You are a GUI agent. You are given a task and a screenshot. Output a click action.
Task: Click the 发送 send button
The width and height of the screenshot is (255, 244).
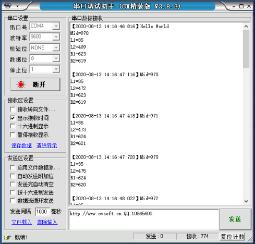pyautogui.click(x=235, y=219)
